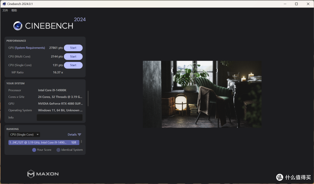Viewport: 314px width, 184px height.
Task: Minimize the Cinebench window
Action: pos(285,4)
